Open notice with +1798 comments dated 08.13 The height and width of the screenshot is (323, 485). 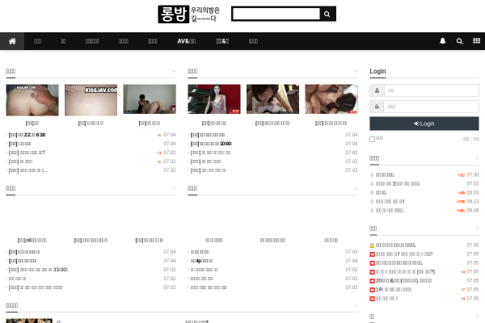(x=390, y=202)
